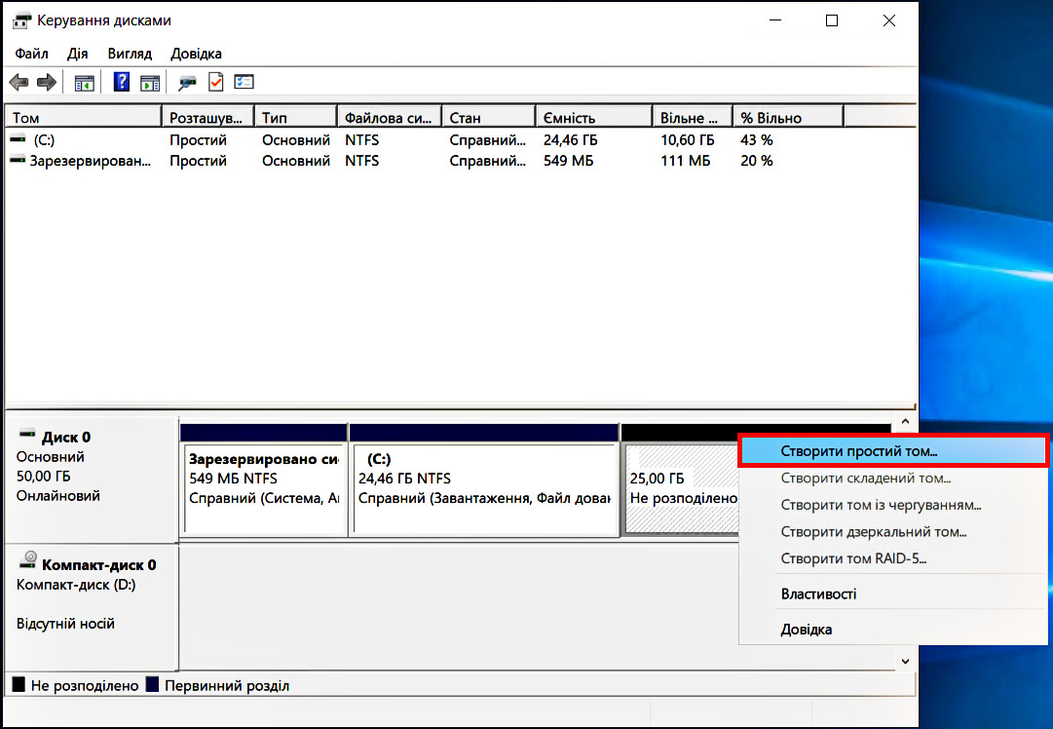This screenshot has height=729, width=1053.
Task: Click the volume icon beside Зарезервирован row
Action: (x=19, y=160)
